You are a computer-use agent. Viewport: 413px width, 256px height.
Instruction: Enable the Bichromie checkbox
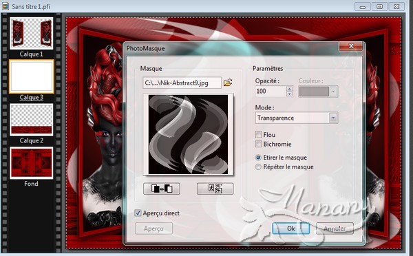pos(259,144)
